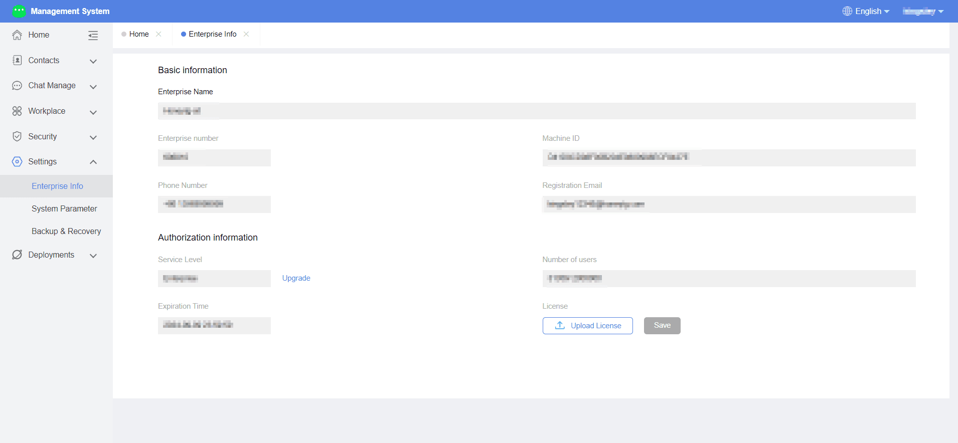
Task: Close the Enterprise Info tab
Action: pyautogui.click(x=246, y=34)
